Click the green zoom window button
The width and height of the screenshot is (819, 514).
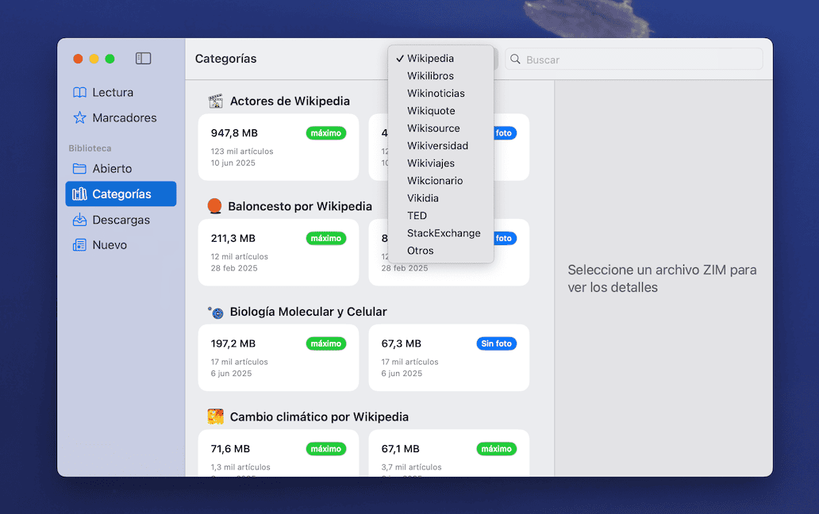(110, 59)
